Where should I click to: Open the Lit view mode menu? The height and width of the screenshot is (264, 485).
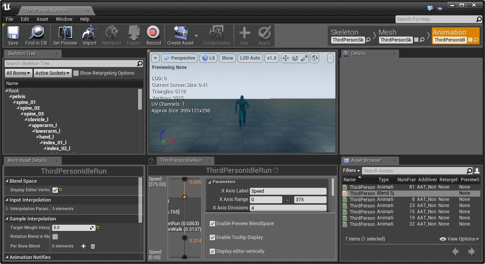[x=209, y=58]
